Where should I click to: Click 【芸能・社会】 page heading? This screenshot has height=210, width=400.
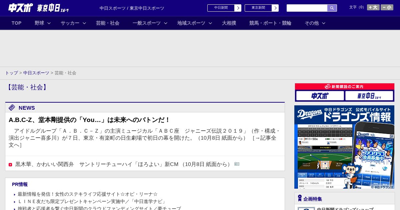[27, 87]
